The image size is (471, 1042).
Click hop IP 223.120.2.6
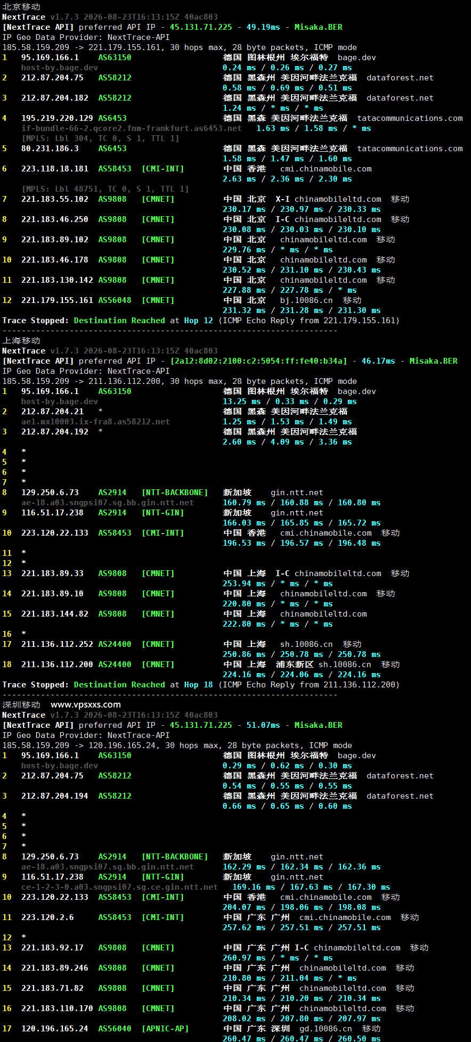coord(47,917)
